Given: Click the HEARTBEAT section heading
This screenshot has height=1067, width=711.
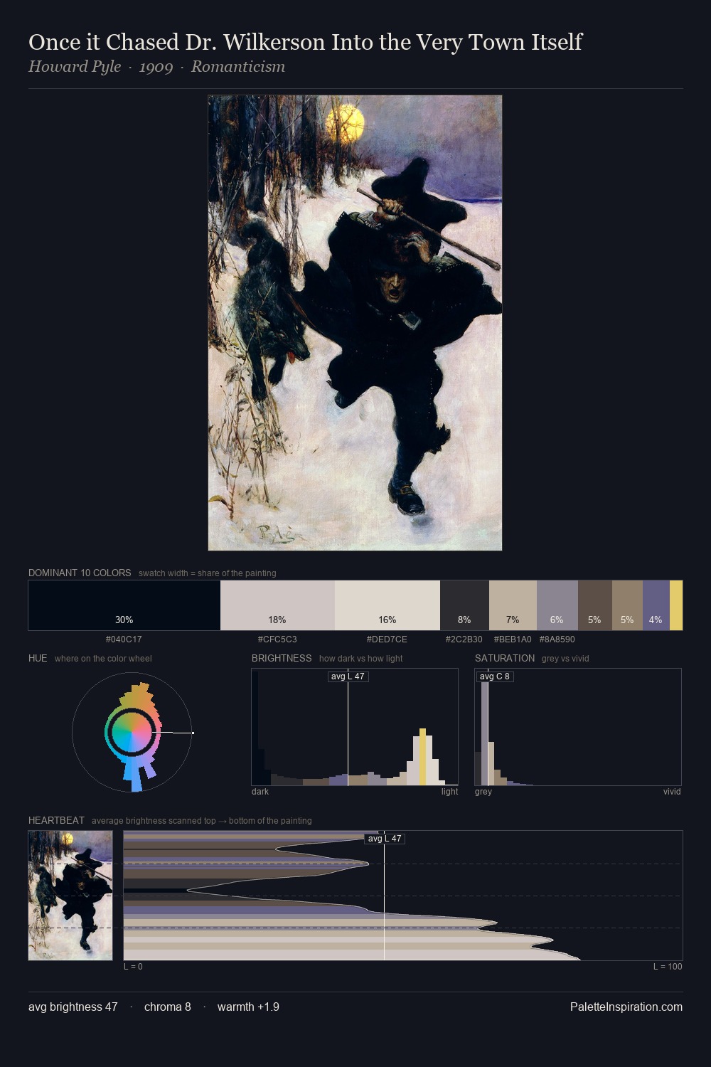Looking at the screenshot, I should 56,820.
